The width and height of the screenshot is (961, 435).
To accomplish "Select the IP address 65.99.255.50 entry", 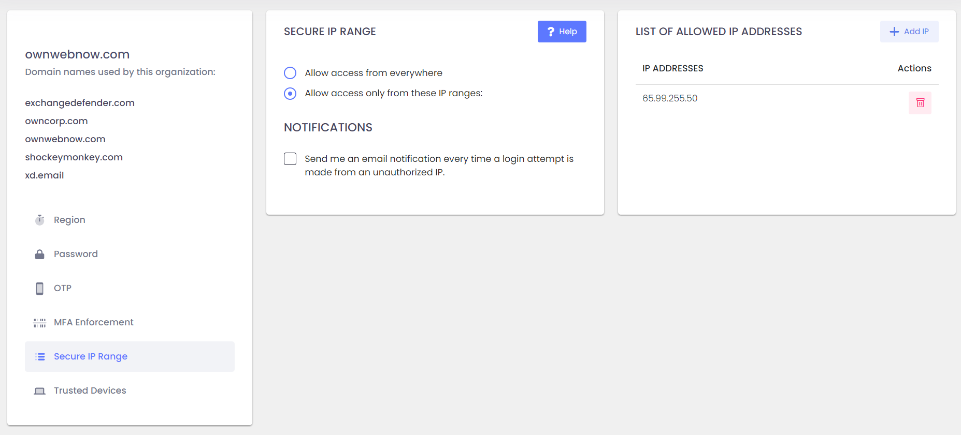I will (x=670, y=98).
